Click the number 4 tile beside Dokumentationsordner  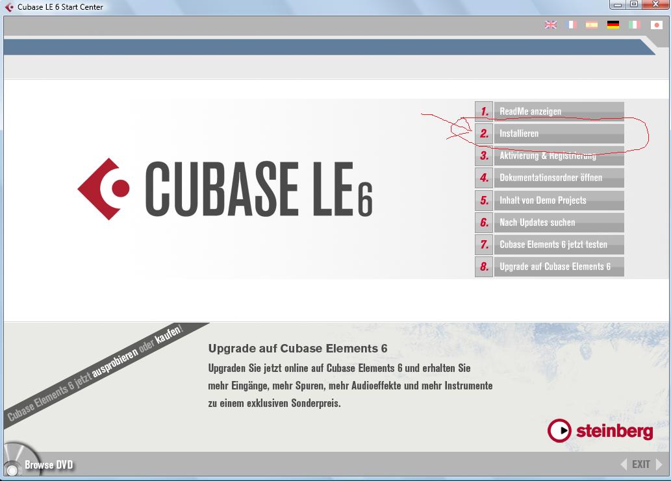click(484, 178)
